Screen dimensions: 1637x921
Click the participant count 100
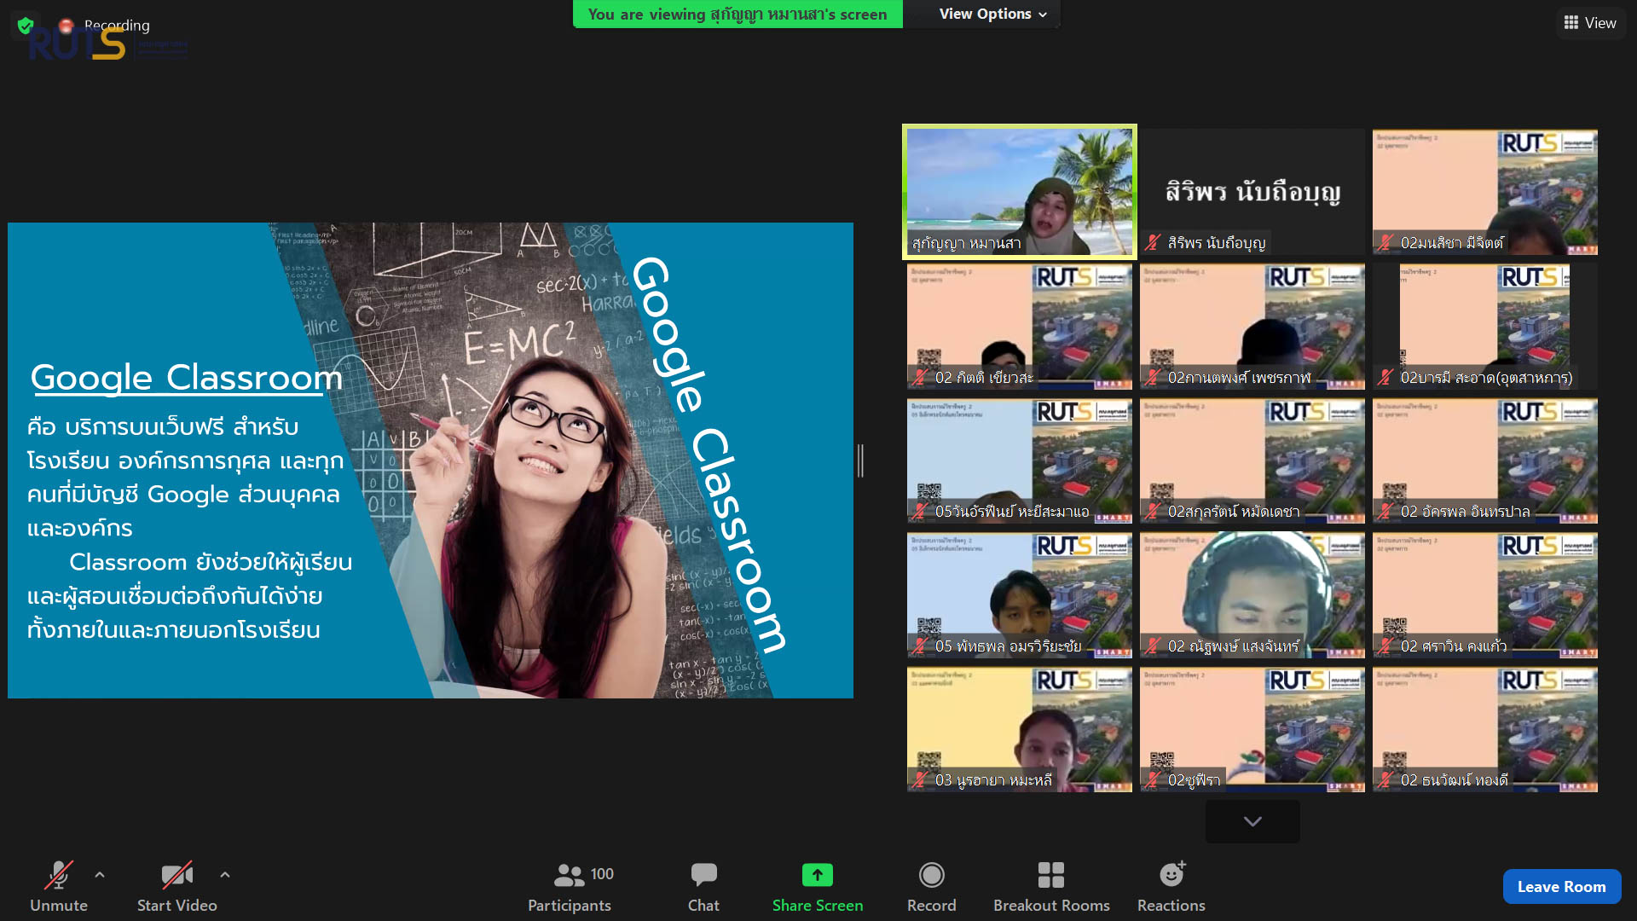coord(602,874)
